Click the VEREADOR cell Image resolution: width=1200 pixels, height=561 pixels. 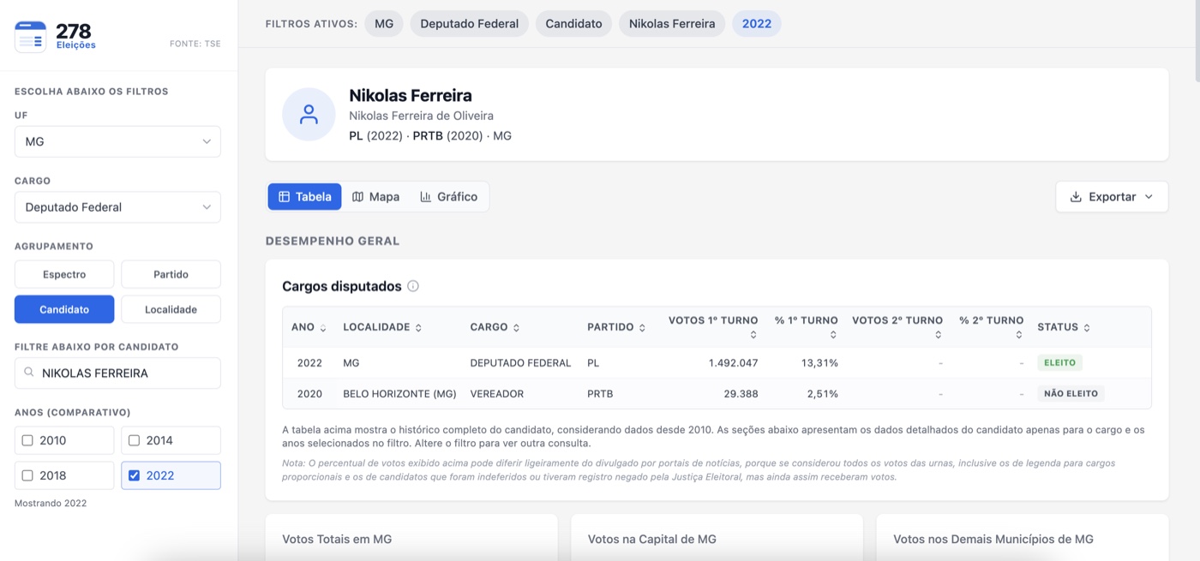point(496,394)
